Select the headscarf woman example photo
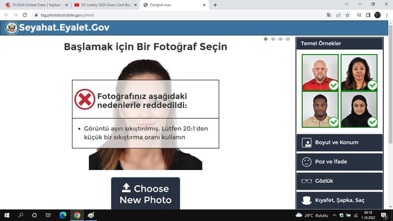Viewport: 393px width, 221px height. point(359,109)
